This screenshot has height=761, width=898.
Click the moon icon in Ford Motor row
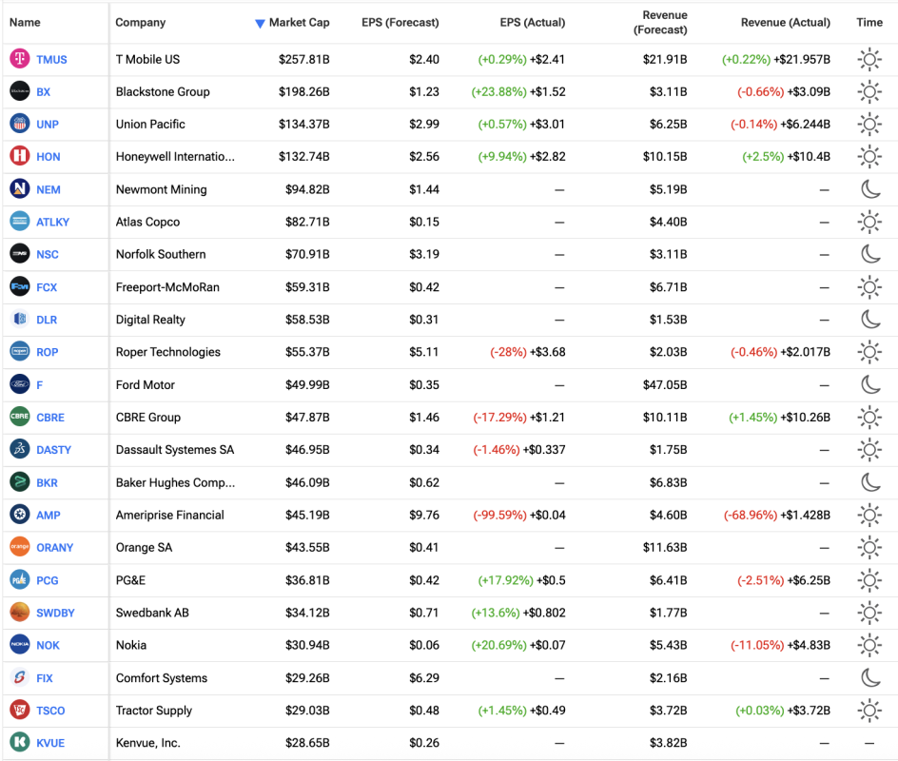pyautogui.click(x=870, y=384)
